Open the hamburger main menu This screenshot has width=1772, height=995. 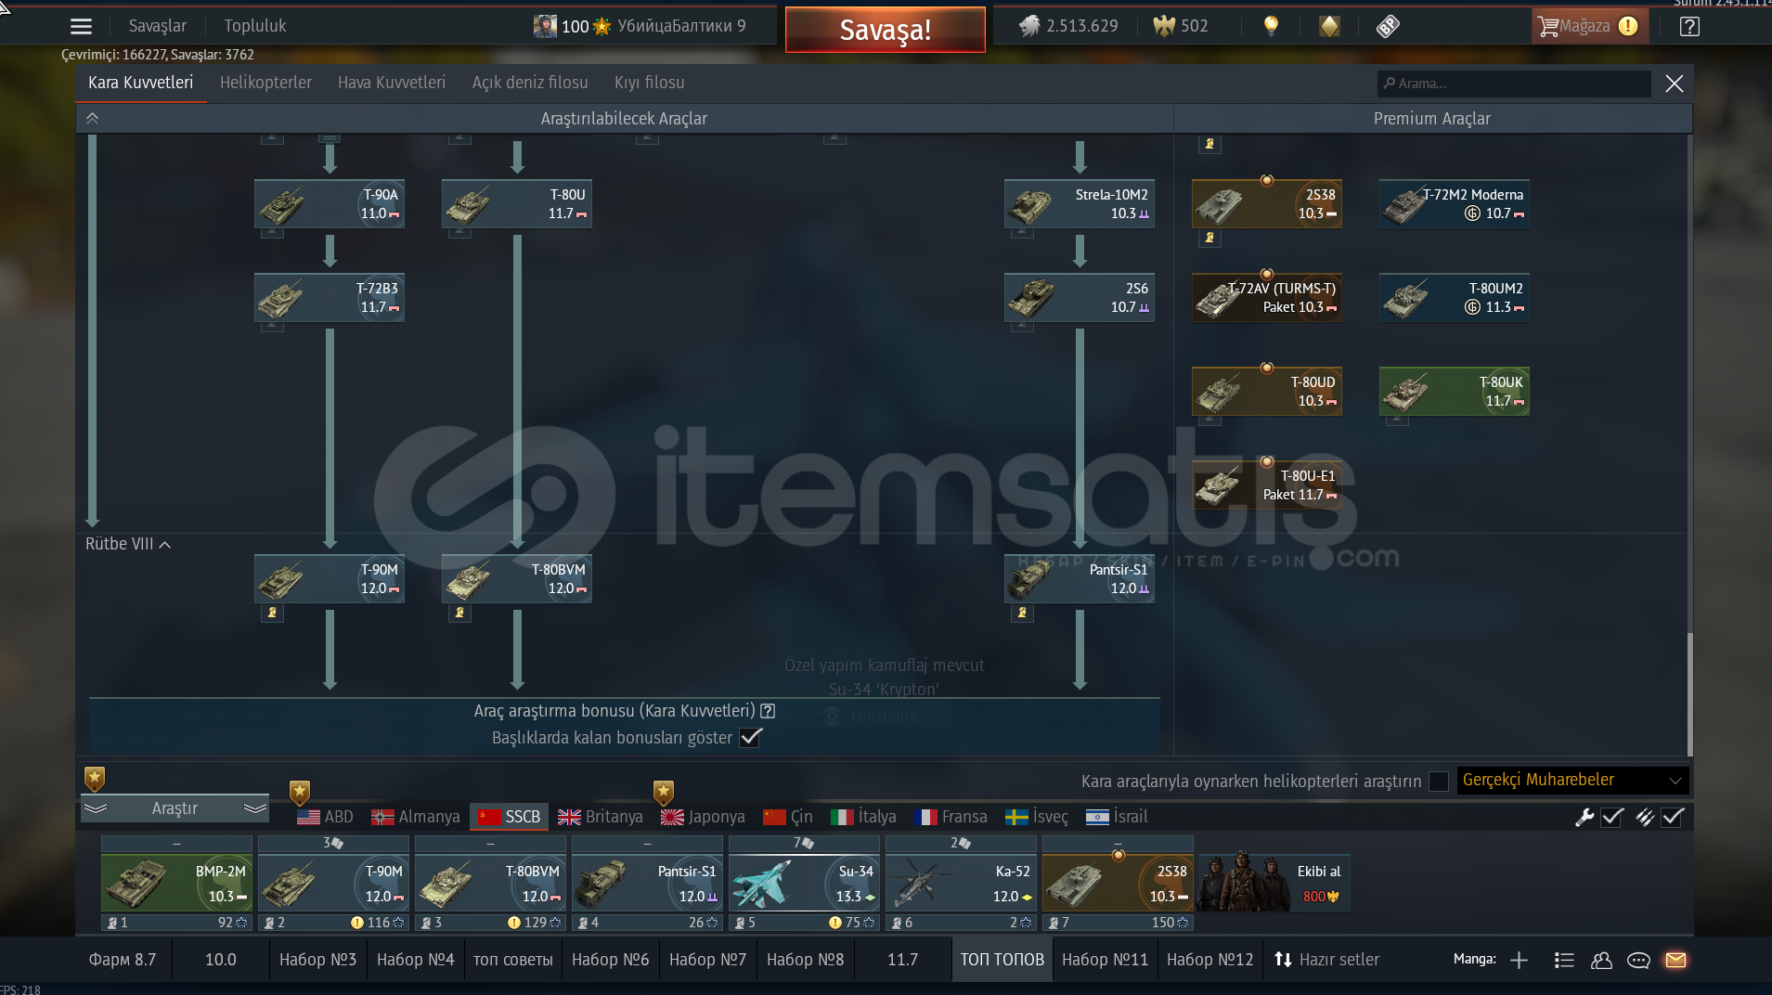81,26
